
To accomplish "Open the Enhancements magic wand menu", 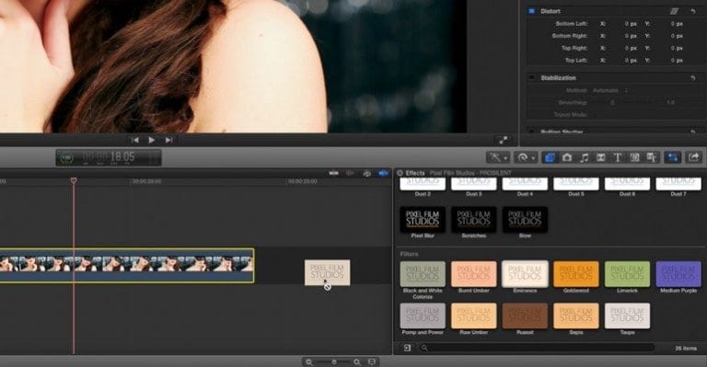I will (498, 157).
